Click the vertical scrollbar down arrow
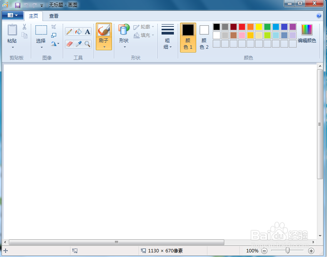This screenshot has width=327, height=257. point(320,236)
